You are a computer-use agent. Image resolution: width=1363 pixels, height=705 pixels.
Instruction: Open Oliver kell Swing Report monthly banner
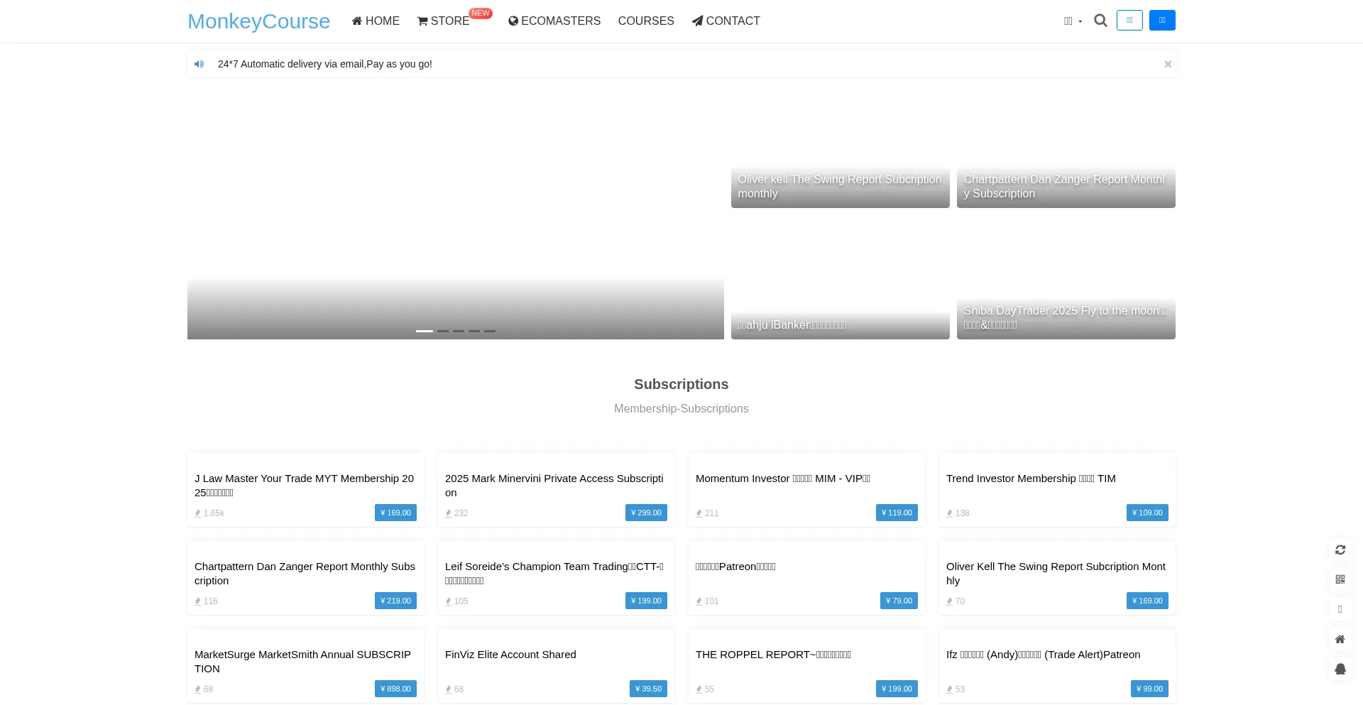pos(841,148)
